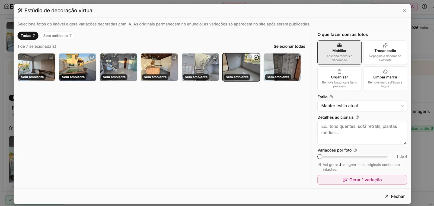Choose the Organizar option card
Viewport: 434px width, 206px height.
pos(339,79)
